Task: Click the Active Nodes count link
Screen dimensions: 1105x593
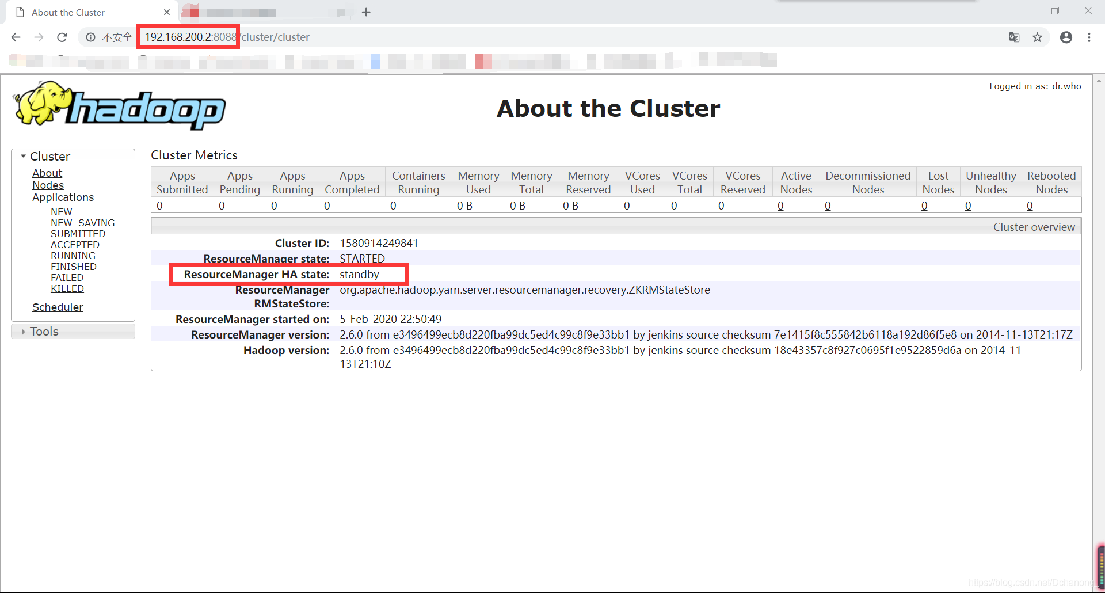Action: click(x=780, y=206)
